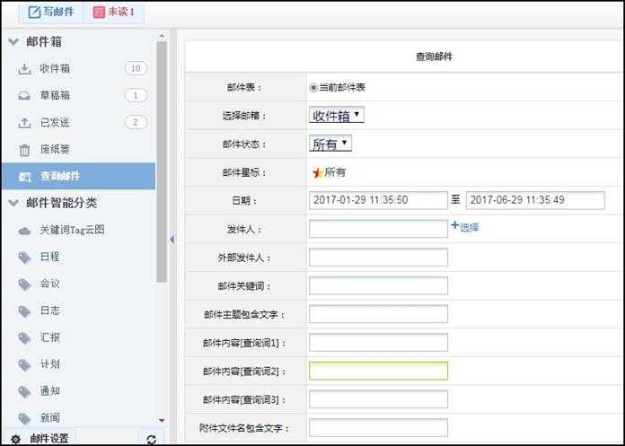Click the sidebar scroll up arrow

tap(162, 36)
